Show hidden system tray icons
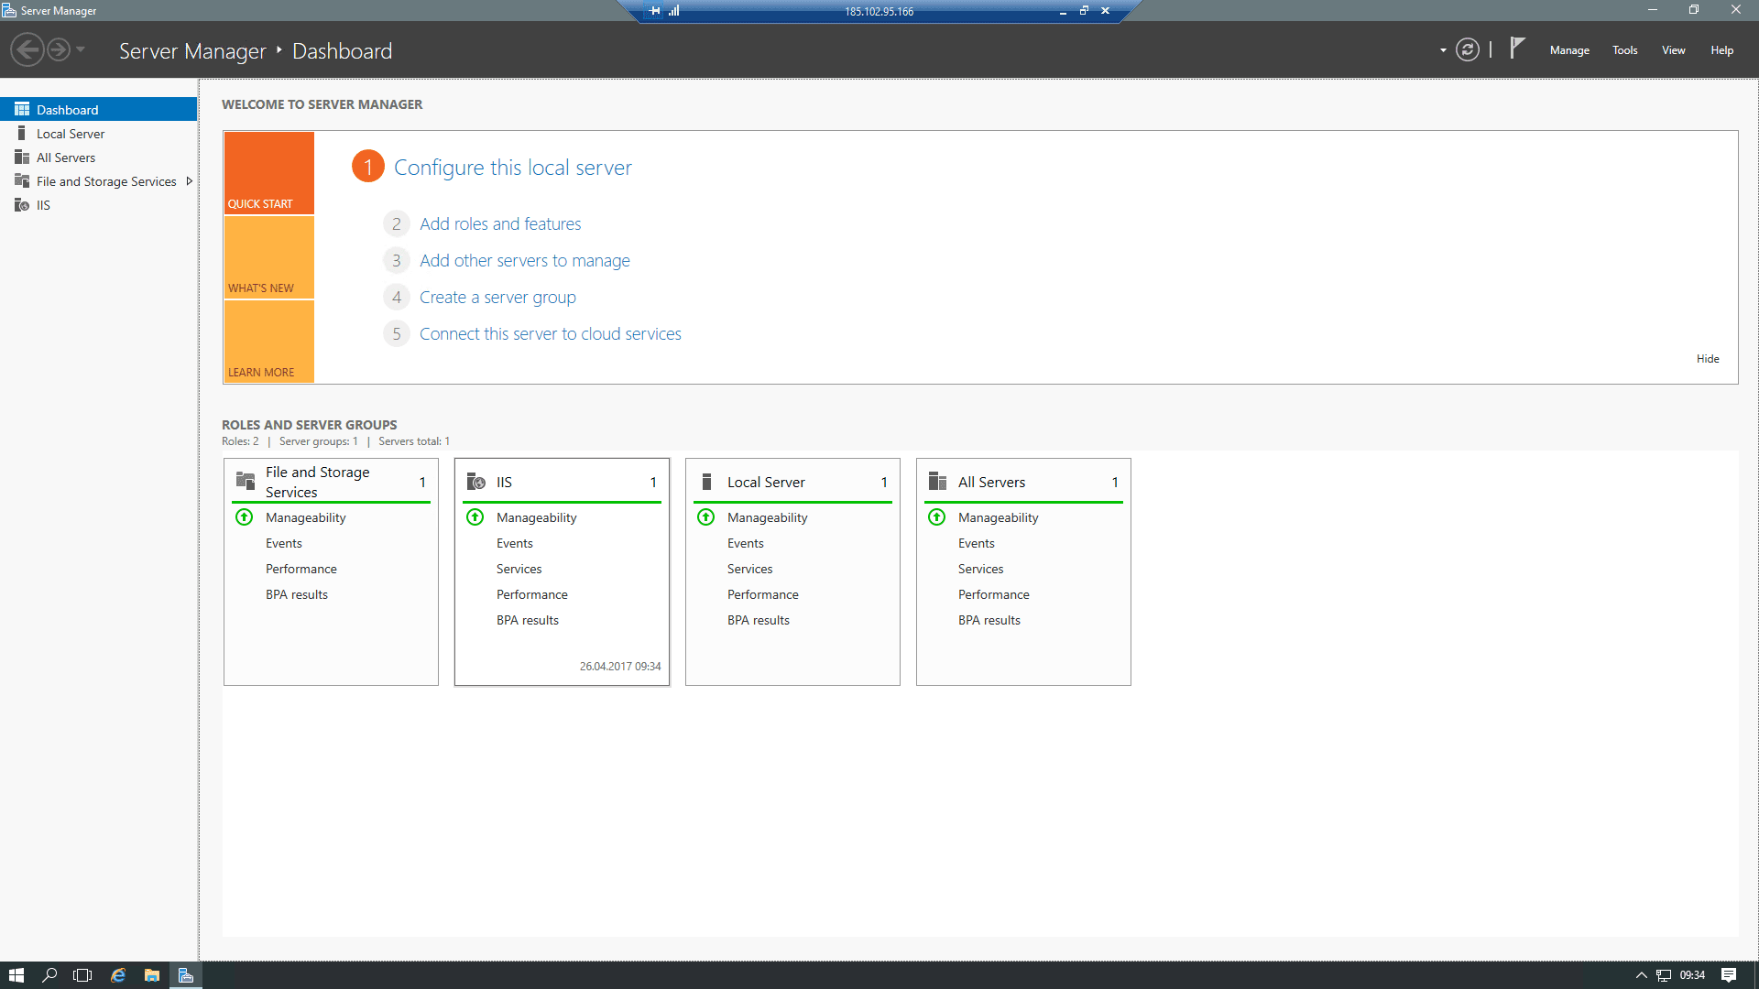This screenshot has width=1759, height=989. coord(1641,975)
